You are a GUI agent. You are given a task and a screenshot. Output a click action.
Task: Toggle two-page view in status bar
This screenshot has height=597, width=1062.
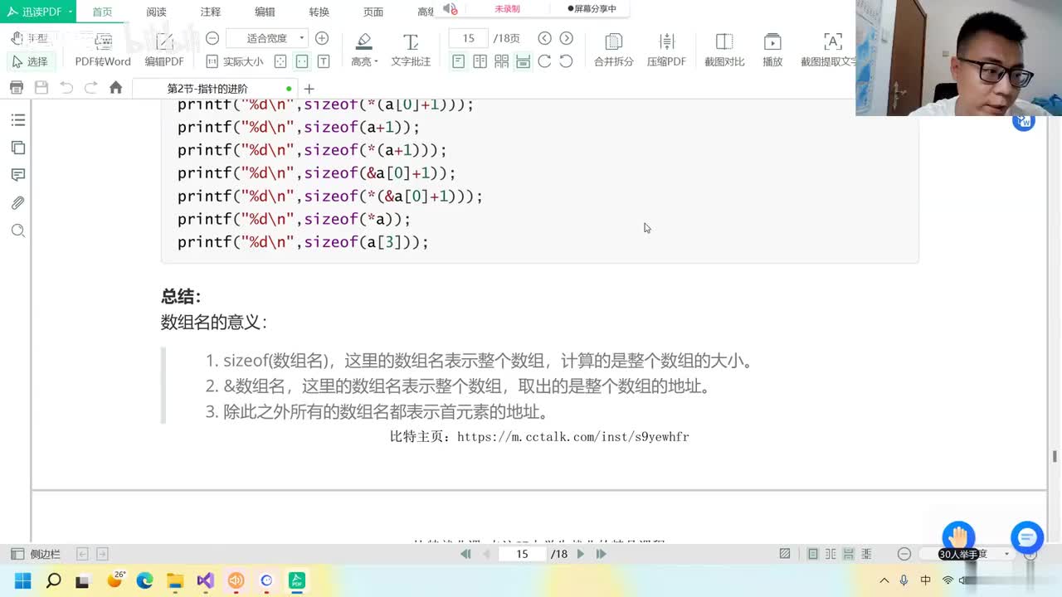(x=831, y=554)
